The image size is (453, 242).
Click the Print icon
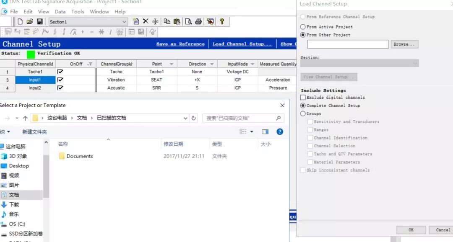click(198, 21)
